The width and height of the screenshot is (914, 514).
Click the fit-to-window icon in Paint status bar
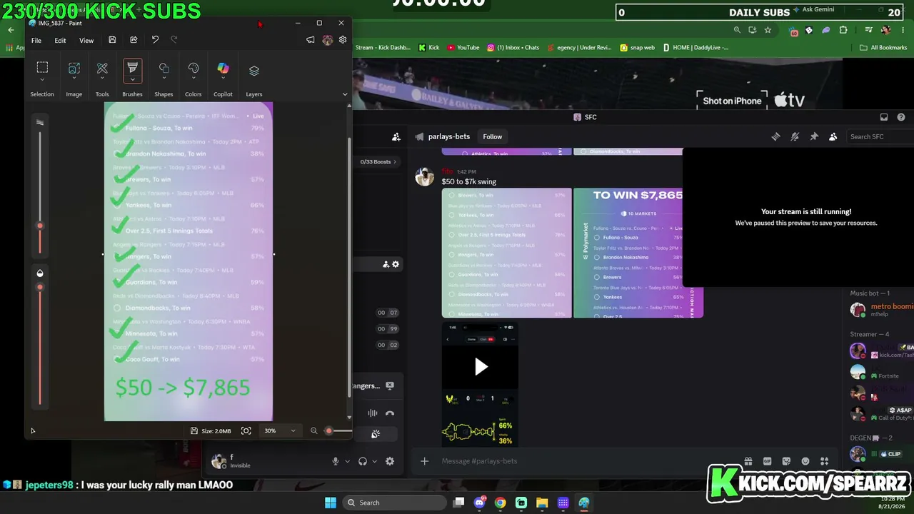[246, 430]
